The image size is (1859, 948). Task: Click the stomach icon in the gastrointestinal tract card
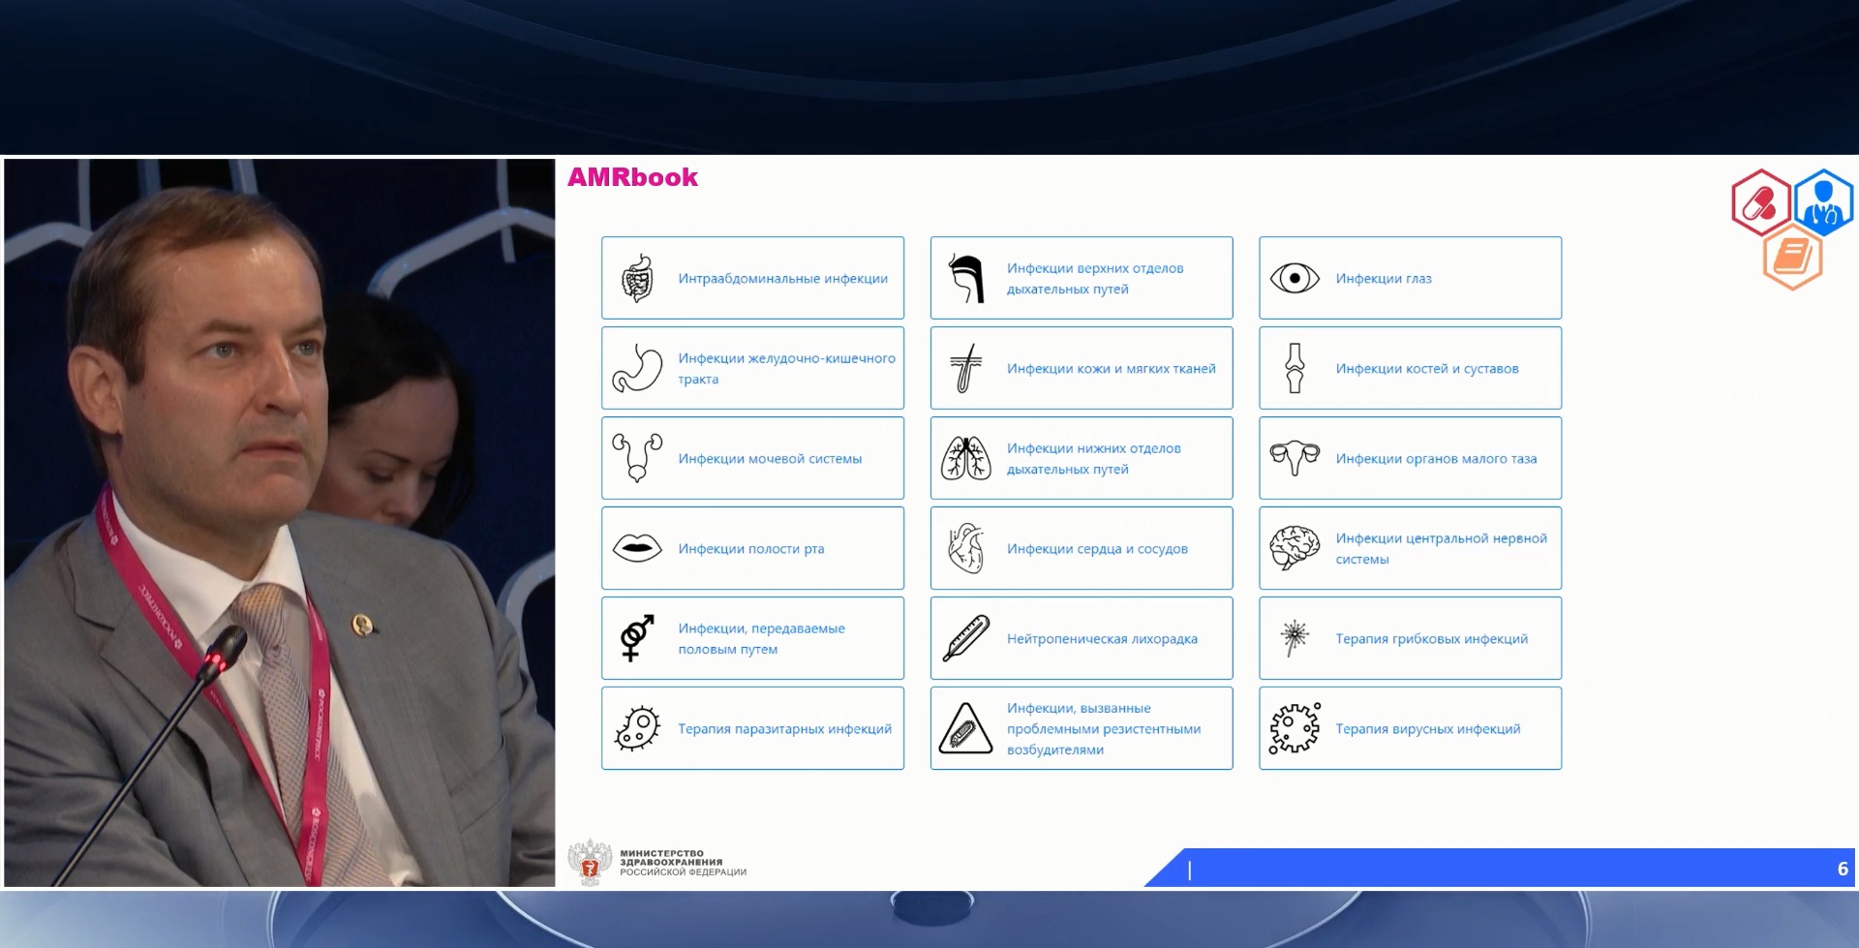pyautogui.click(x=637, y=368)
